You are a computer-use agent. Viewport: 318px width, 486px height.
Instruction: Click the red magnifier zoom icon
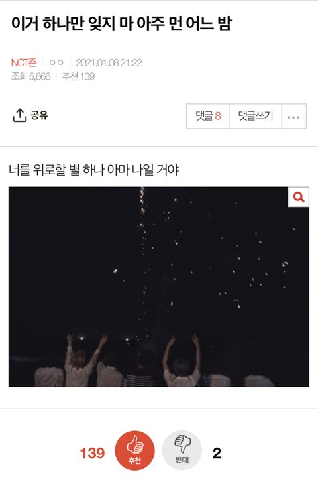coord(299,197)
